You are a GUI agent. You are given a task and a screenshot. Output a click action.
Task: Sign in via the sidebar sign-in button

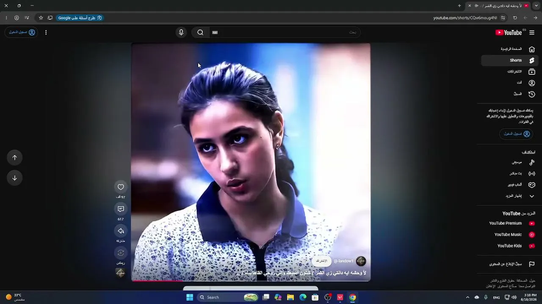pyautogui.click(x=516, y=134)
